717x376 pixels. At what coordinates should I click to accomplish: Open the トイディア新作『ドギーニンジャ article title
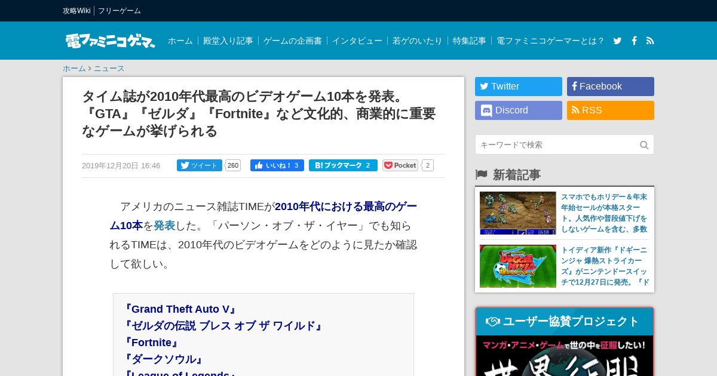click(605, 266)
